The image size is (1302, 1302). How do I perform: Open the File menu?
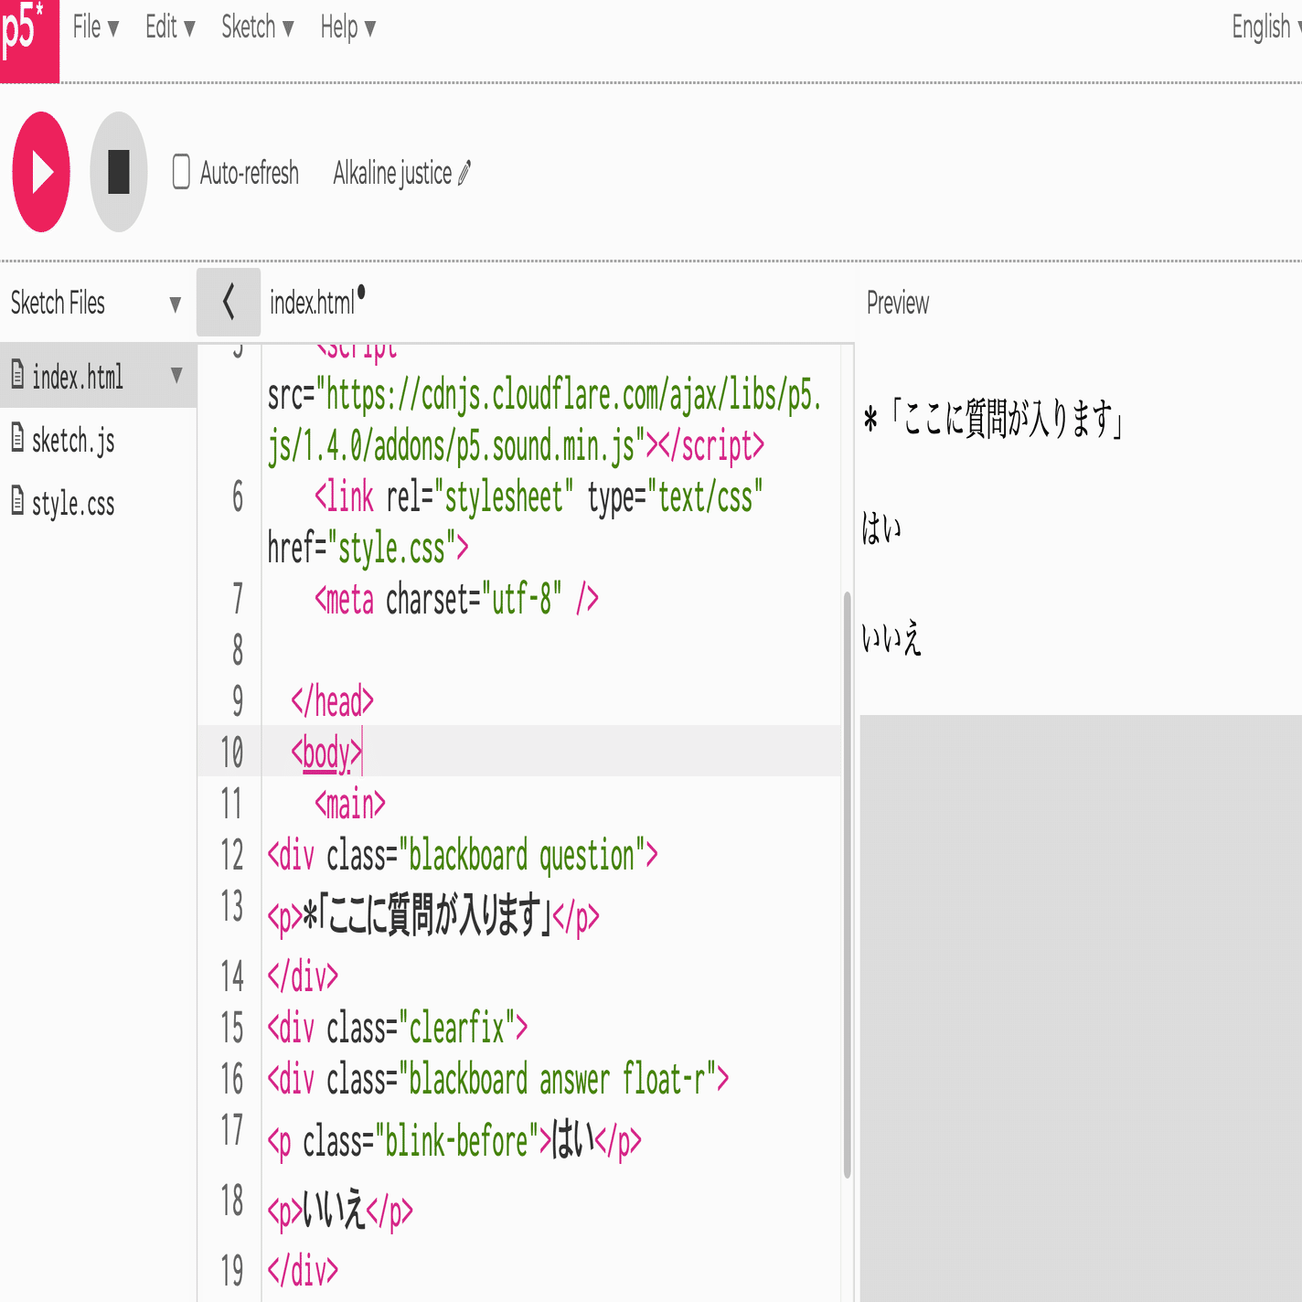(96, 27)
